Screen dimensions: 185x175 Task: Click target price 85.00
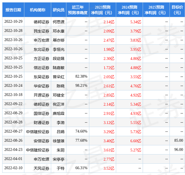[x=179, y=140]
